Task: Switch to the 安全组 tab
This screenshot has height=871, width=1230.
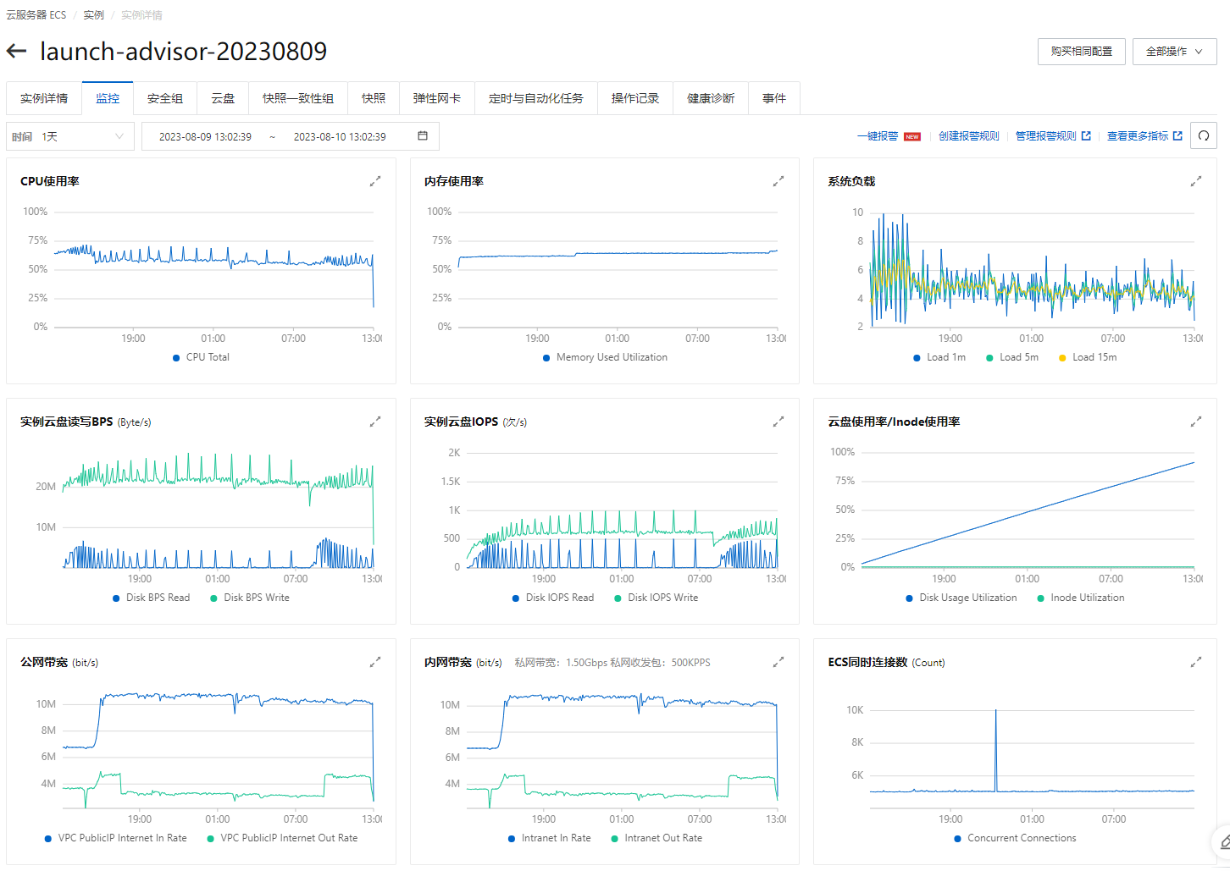Action: 165,98
